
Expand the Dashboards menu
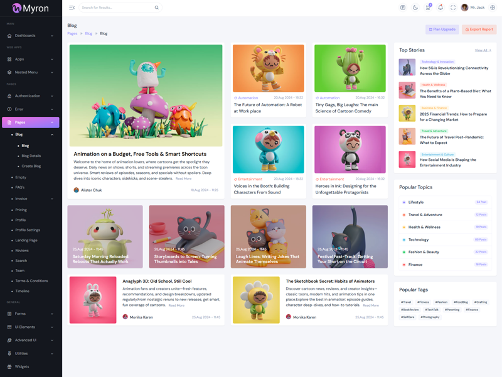(30, 36)
